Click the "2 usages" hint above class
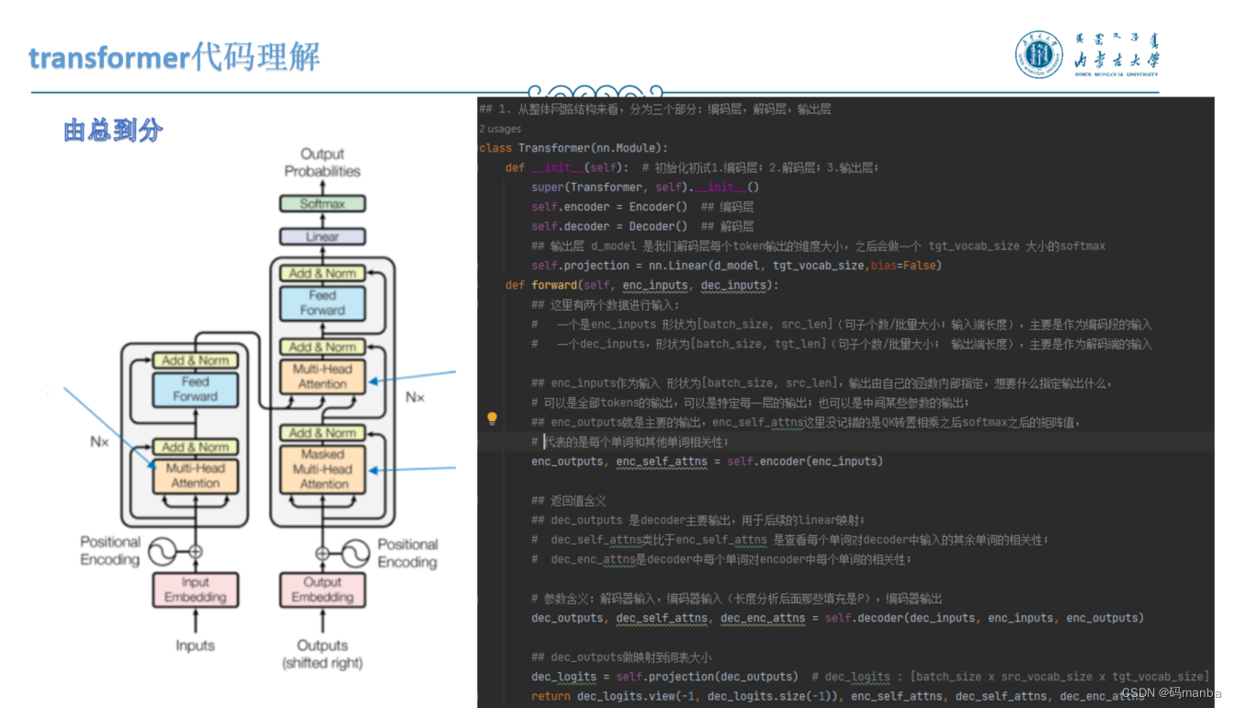Viewport: 1235px width, 708px height. click(x=500, y=129)
